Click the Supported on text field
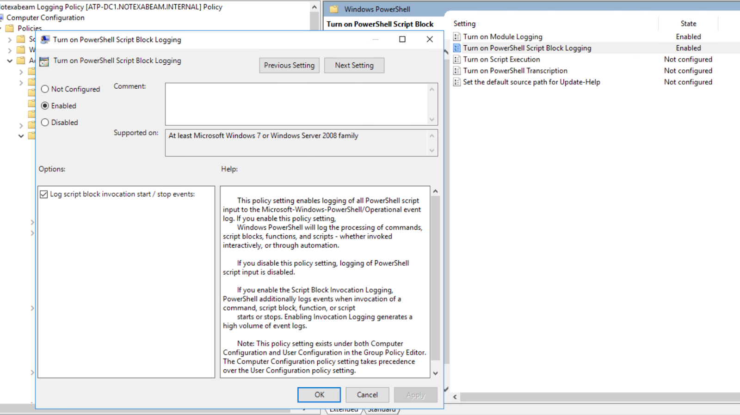This screenshot has height=415, width=740. (x=296, y=143)
